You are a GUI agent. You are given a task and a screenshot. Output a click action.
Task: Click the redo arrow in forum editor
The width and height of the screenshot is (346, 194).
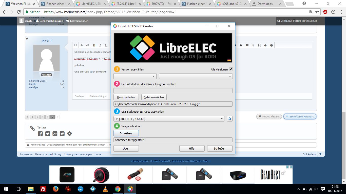pos(88,45)
